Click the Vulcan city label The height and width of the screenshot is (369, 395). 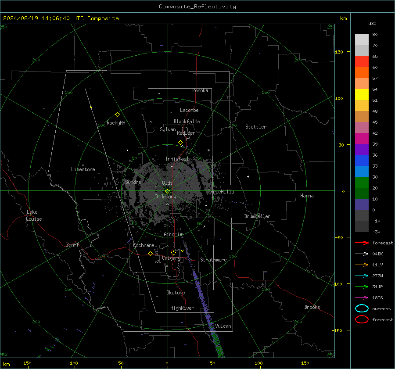223,326
